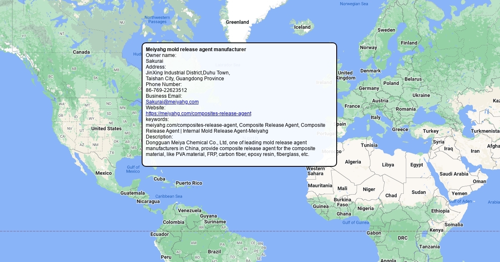This screenshot has height=262, width=500.
Task: Click the Mexico map label
Action: pos(103,173)
